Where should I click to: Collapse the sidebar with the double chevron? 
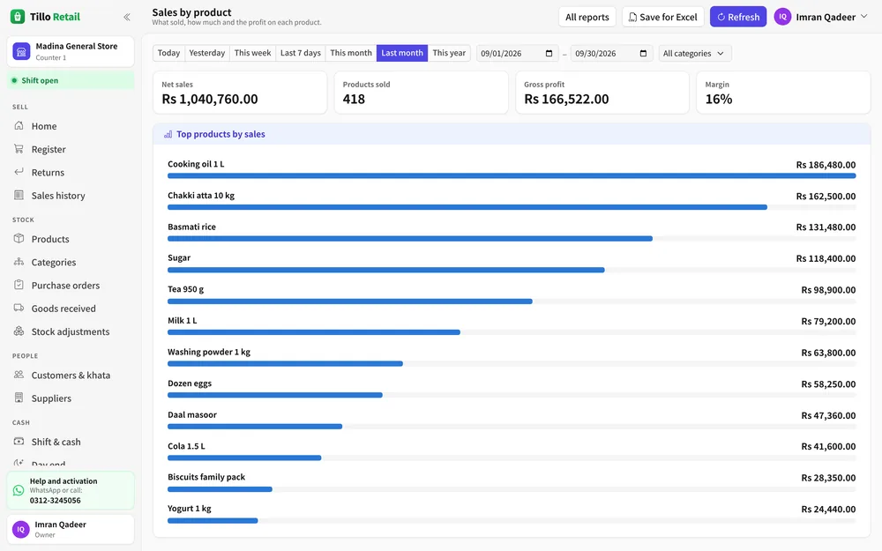(x=126, y=17)
